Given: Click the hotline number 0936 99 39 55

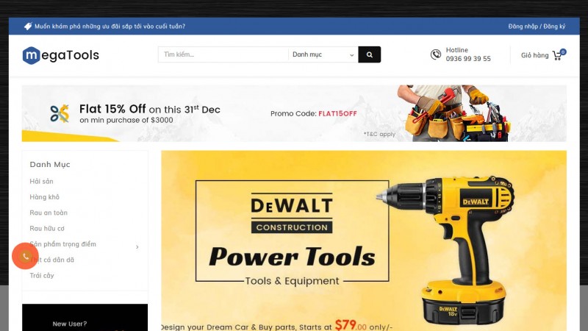Looking at the screenshot, I should 468,59.
